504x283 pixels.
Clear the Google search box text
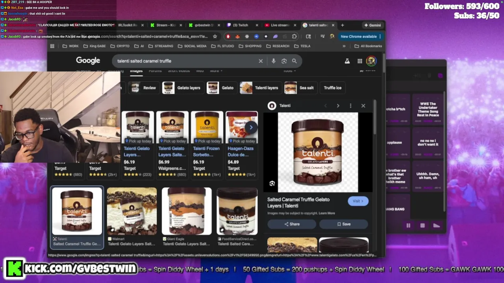click(260, 61)
